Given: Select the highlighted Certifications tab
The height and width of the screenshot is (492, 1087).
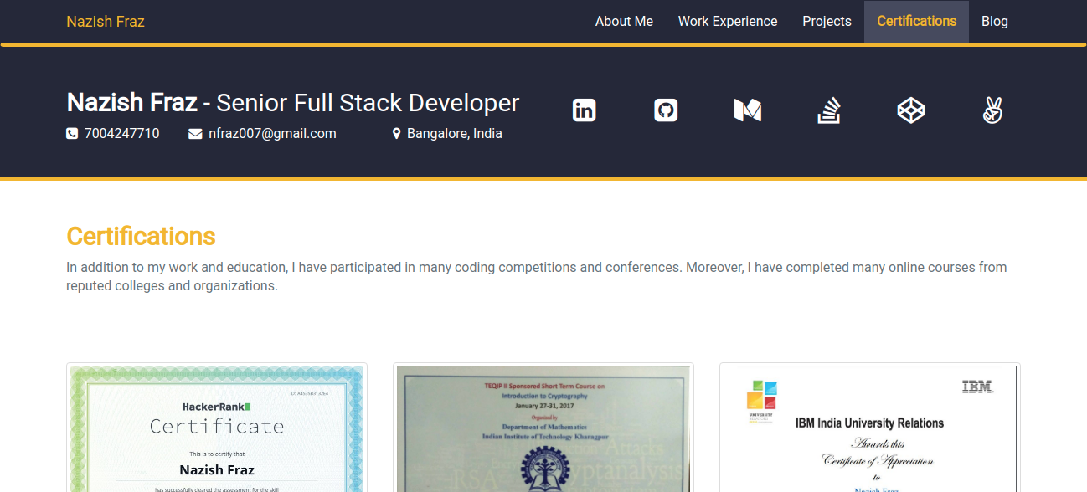Looking at the screenshot, I should tap(916, 21).
